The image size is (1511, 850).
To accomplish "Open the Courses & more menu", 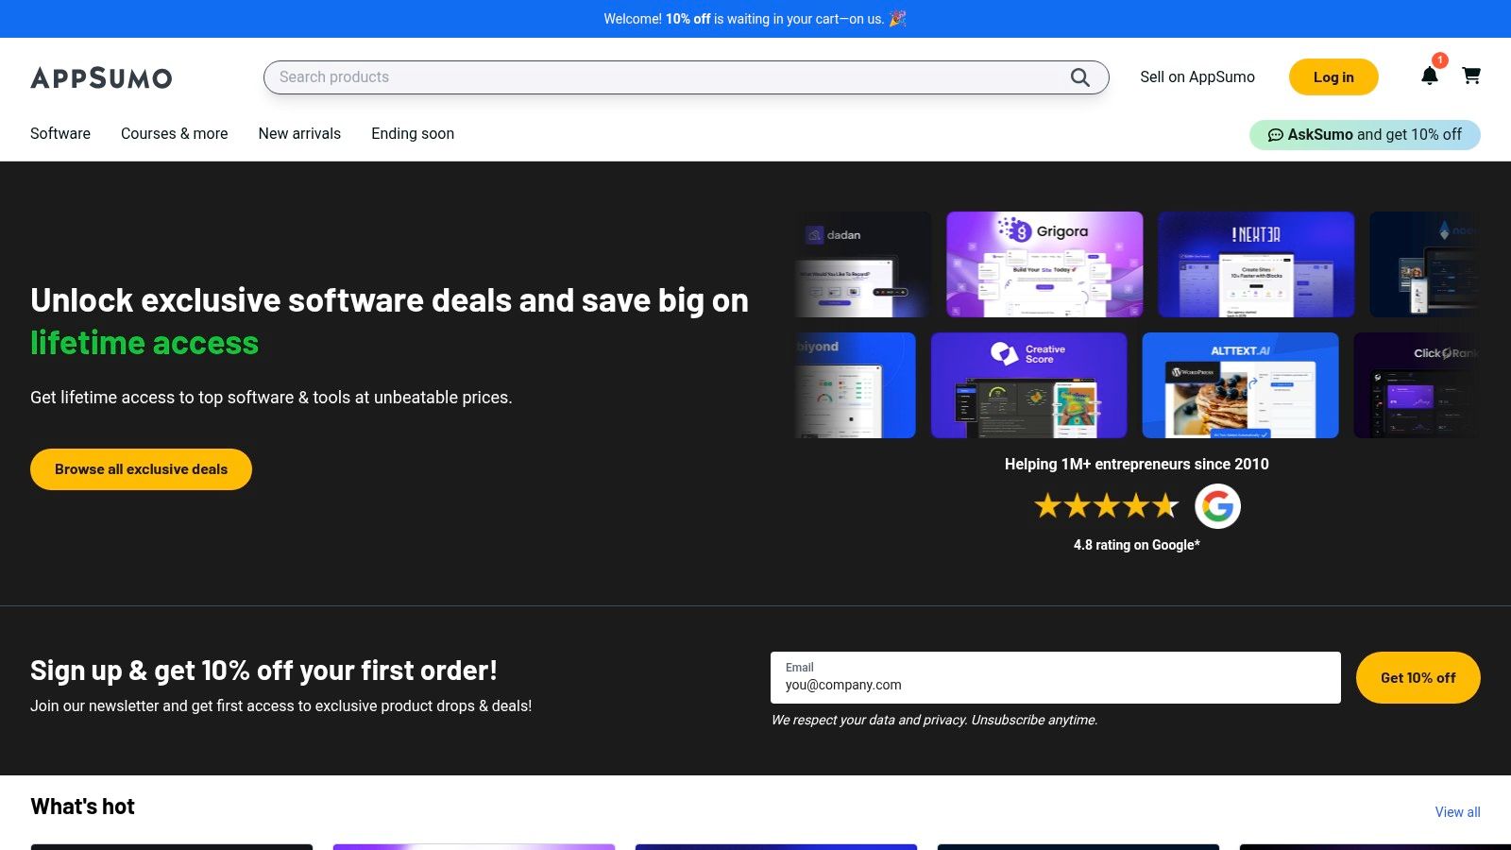I will pyautogui.click(x=174, y=134).
